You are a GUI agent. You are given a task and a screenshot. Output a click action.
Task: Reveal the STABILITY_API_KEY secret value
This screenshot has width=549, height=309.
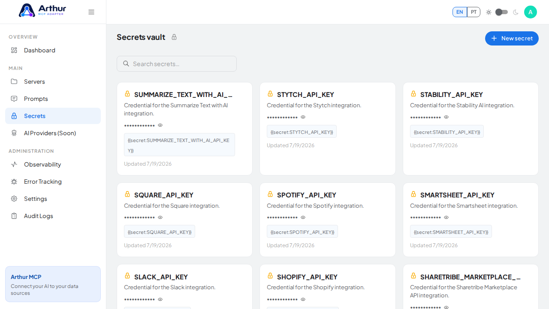click(x=446, y=117)
